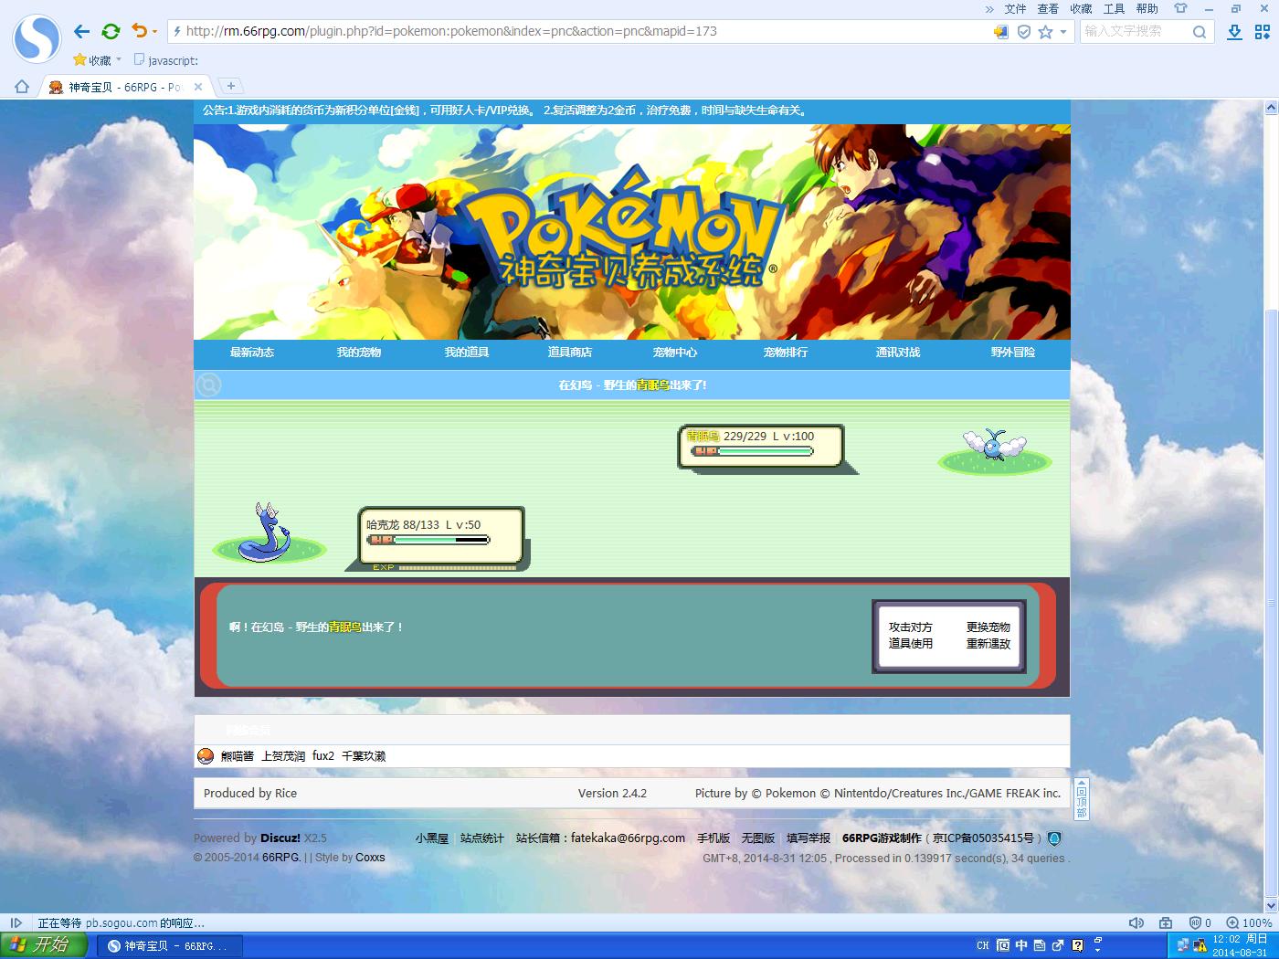Open the downloads arrow icon
The width and height of the screenshot is (1279, 959).
[x=1234, y=32]
